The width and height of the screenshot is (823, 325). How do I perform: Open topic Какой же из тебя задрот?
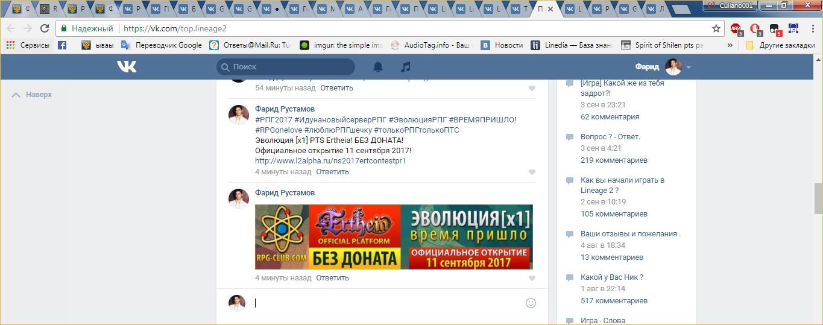[622, 88]
